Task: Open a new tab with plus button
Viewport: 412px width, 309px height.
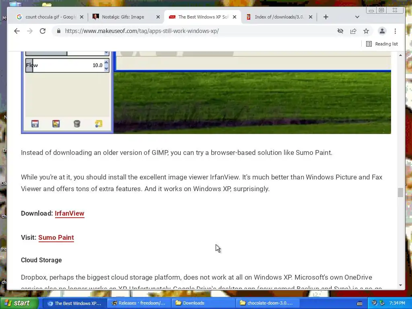Action: point(326,17)
